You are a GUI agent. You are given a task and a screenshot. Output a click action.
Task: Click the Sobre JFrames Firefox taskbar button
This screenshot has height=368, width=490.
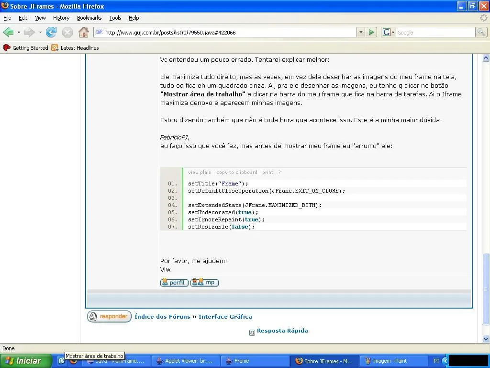click(x=324, y=361)
